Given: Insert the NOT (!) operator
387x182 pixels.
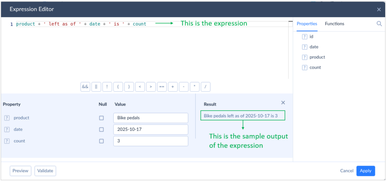Looking at the screenshot, I should [x=107, y=87].
